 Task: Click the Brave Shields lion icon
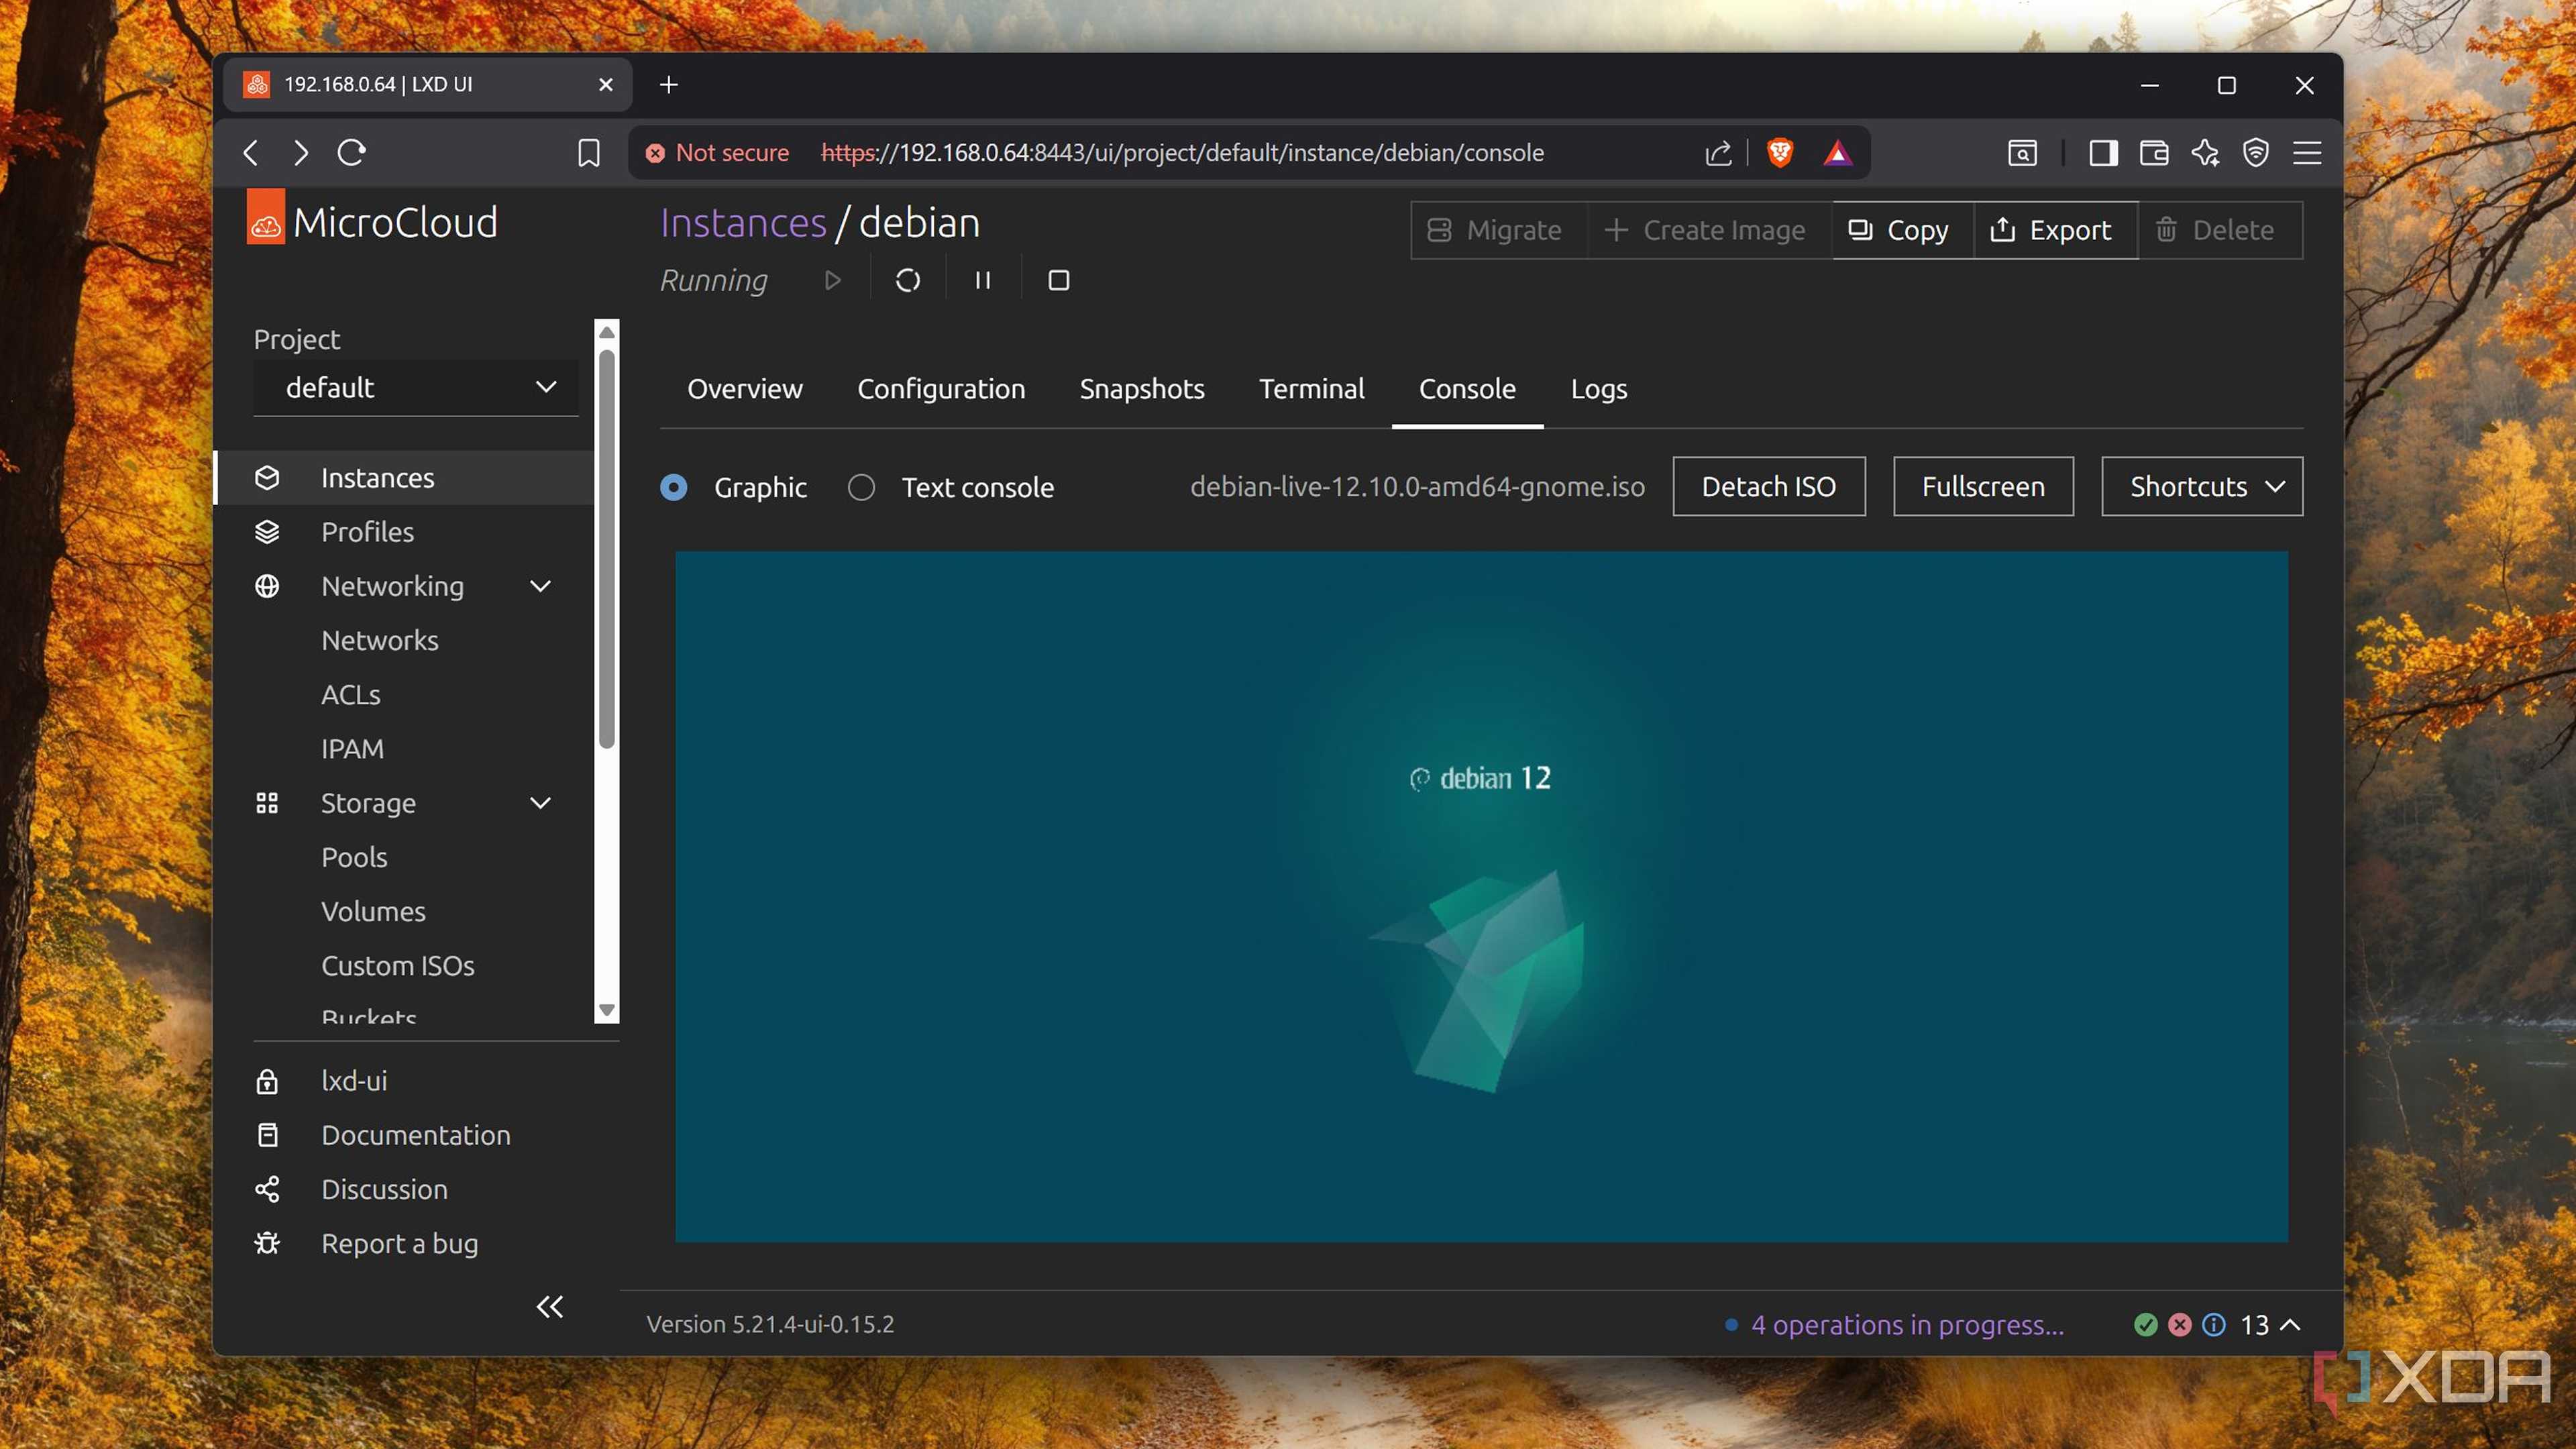click(1779, 152)
